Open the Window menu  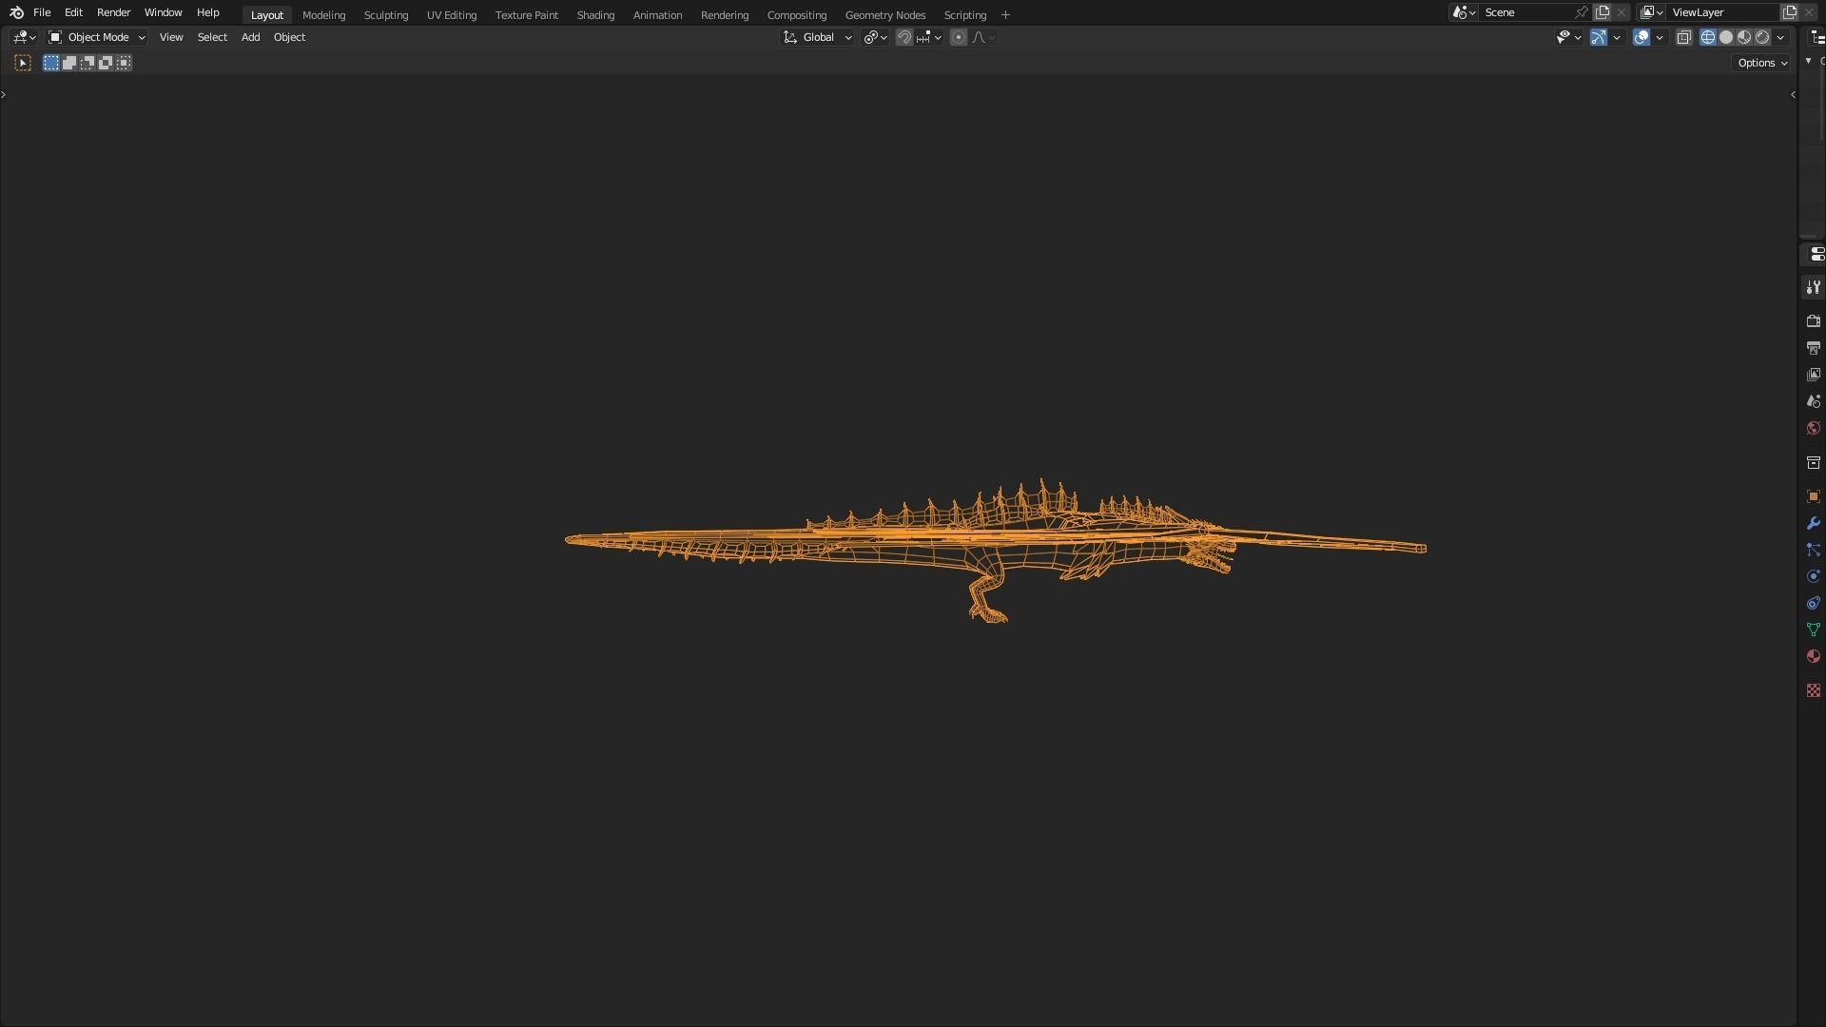(163, 12)
